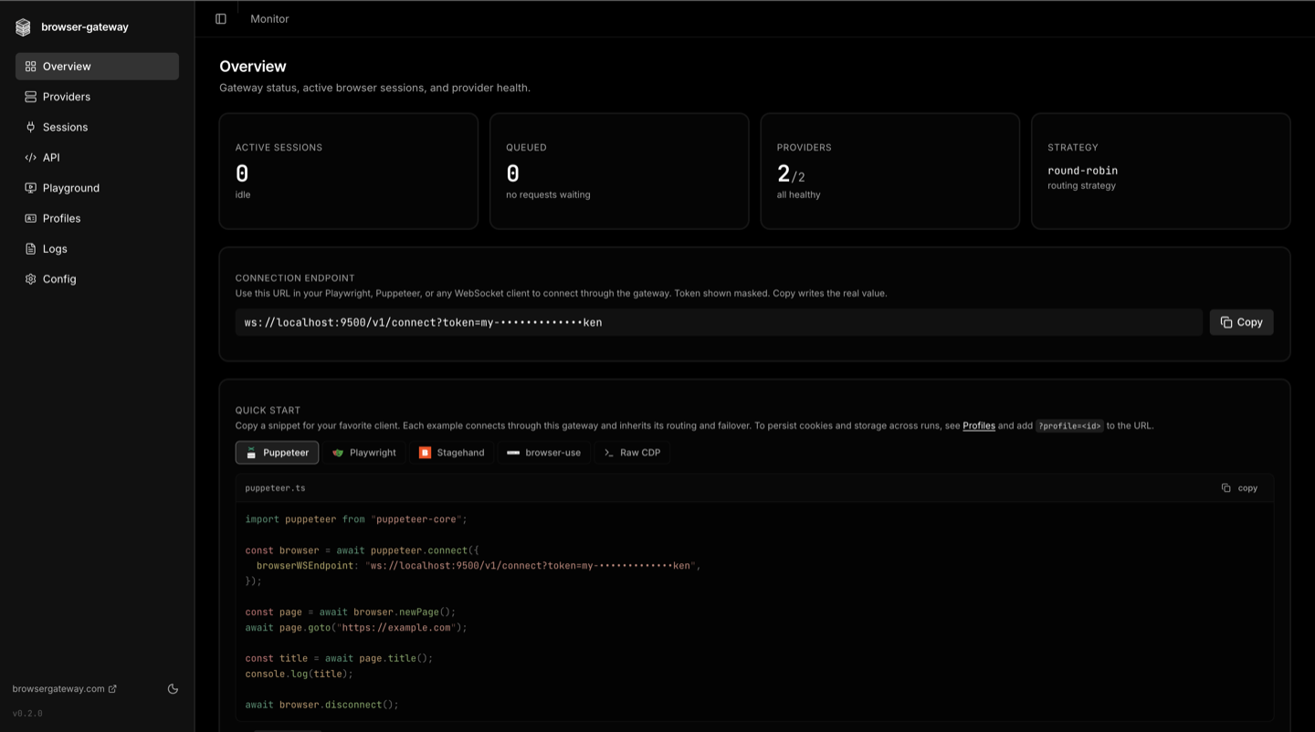Copy the puppeteer.ts code snippet
Screen dimensions: 1315x732
[1239, 488]
